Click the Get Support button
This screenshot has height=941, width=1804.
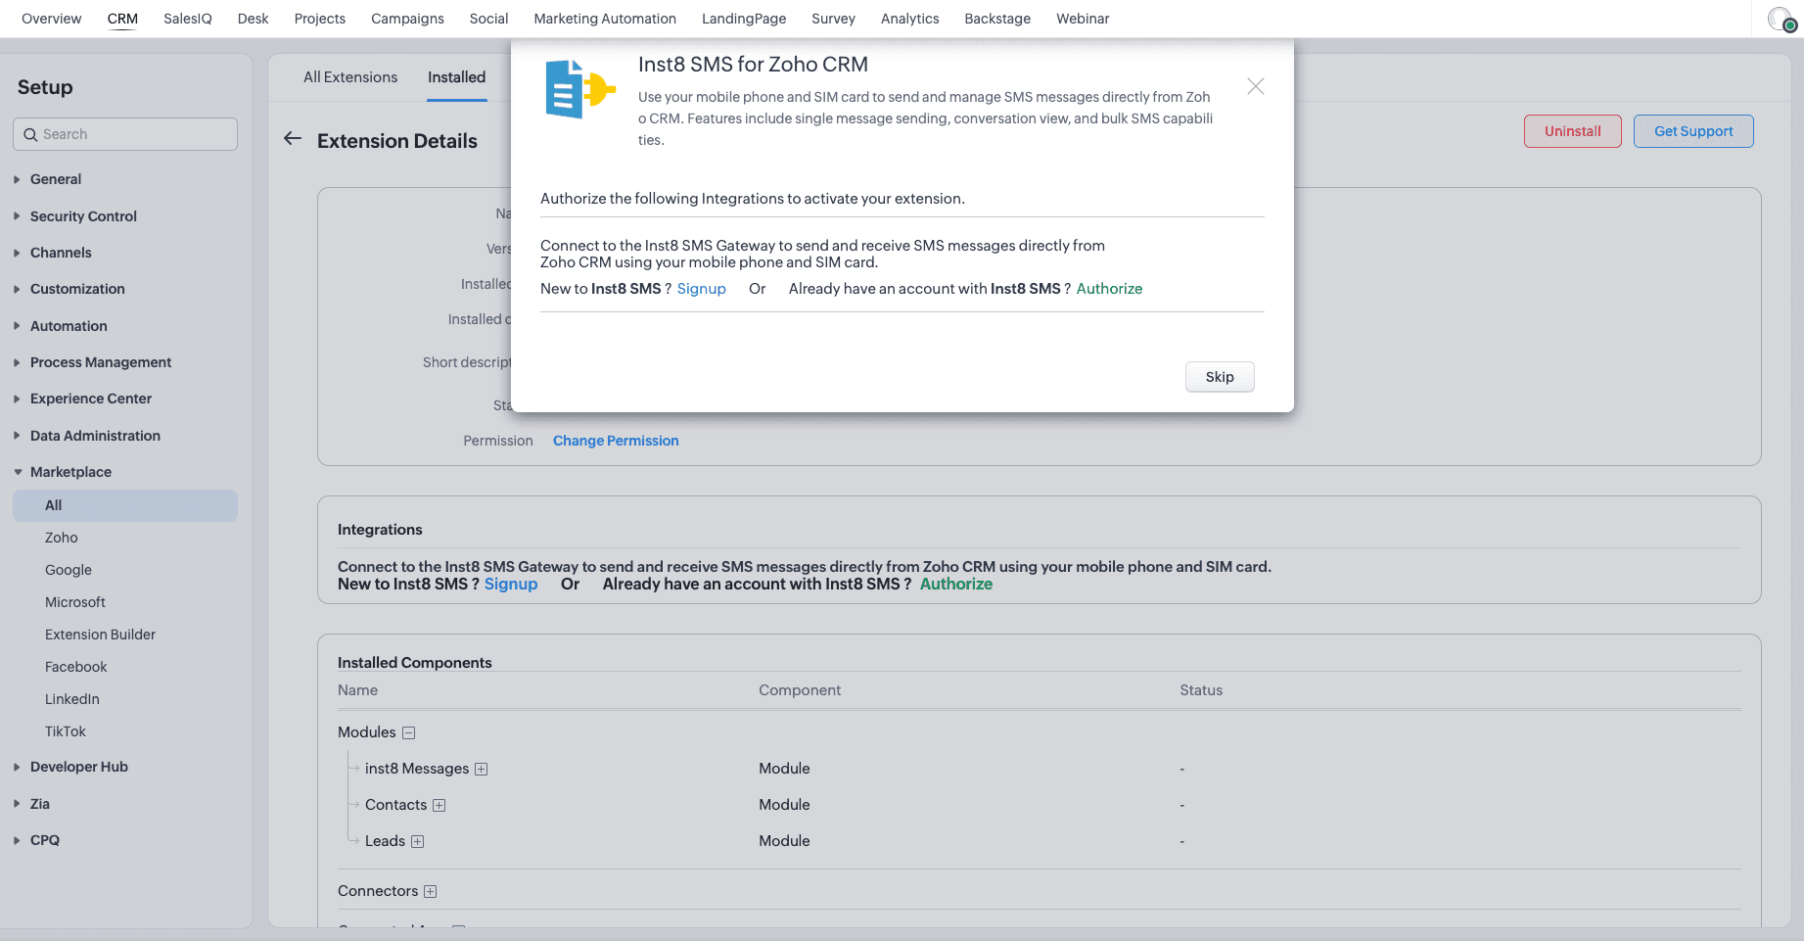[1693, 131]
